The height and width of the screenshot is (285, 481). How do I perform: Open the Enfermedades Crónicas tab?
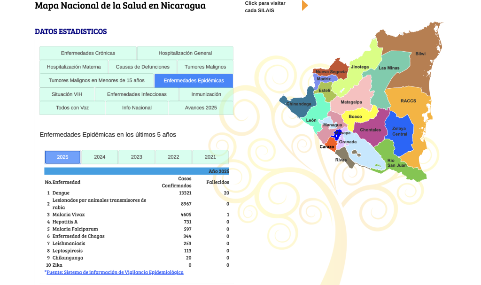[x=88, y=53]
